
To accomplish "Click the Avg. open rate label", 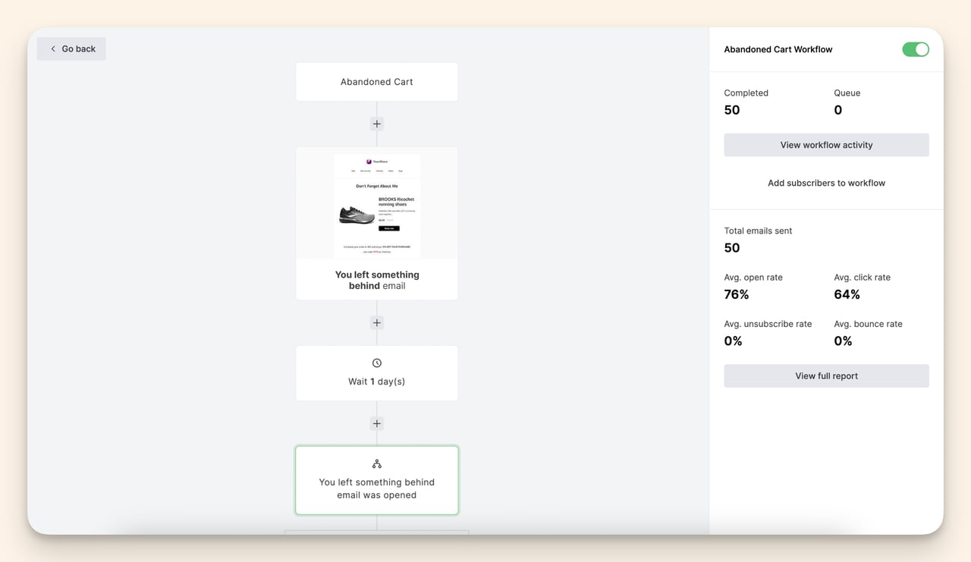I will [x=753, y=277].
